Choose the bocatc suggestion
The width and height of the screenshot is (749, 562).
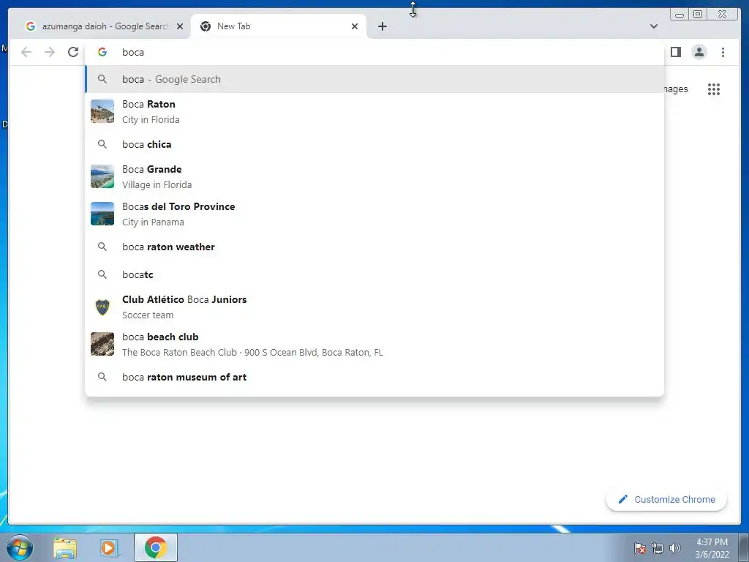374,274
